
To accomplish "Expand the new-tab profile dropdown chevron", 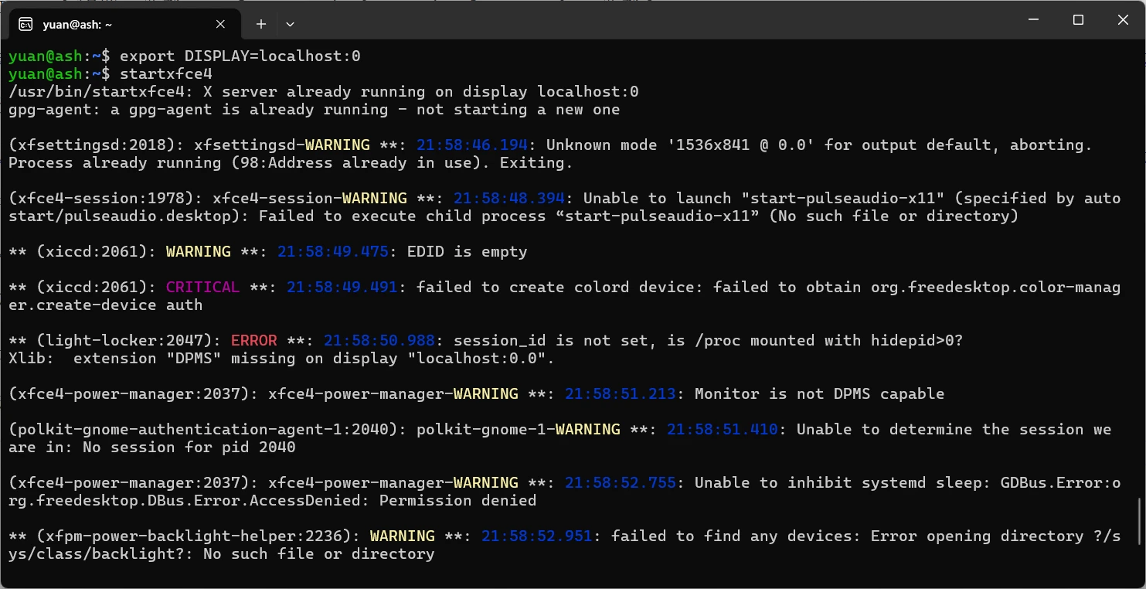I will (290, 24).
